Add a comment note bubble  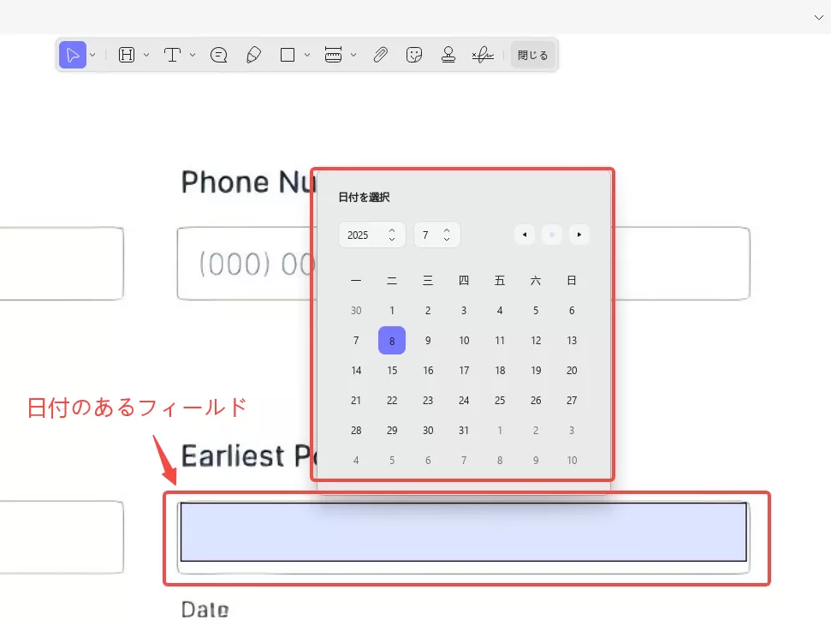tap(219, 55)
